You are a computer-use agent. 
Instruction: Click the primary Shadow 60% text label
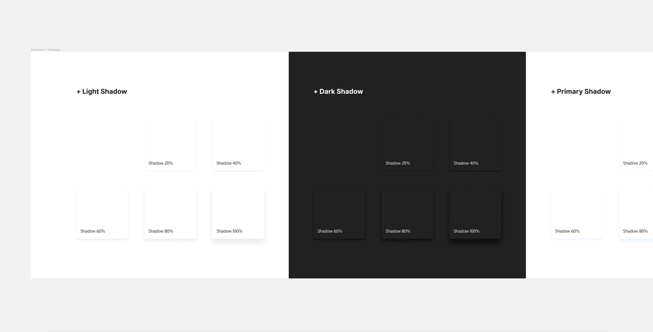[x=567, y=231]
